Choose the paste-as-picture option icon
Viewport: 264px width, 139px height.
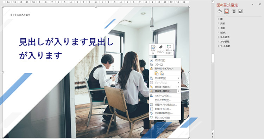click(x=162, y=73)
